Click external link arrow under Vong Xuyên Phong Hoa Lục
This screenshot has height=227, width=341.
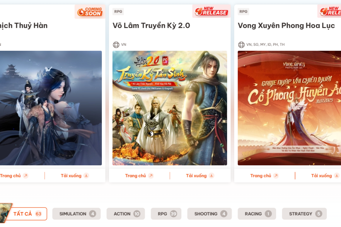click(x=276, y=176)
